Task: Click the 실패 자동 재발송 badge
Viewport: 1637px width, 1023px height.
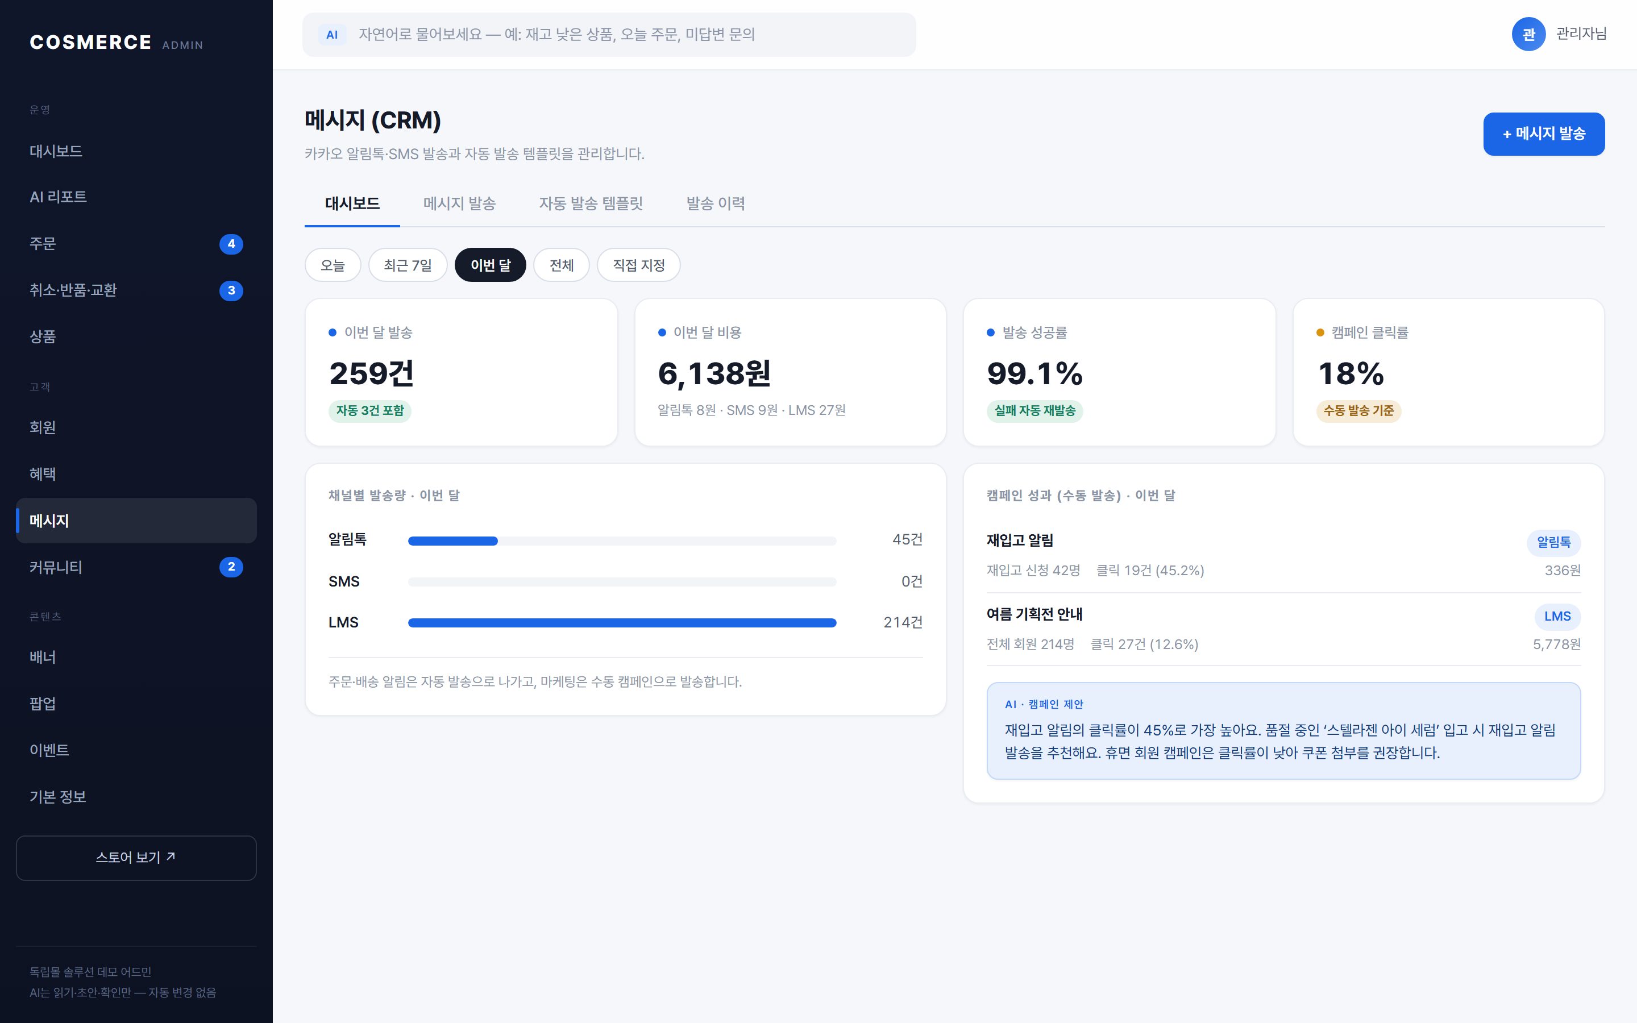Action: point(1034,411)
